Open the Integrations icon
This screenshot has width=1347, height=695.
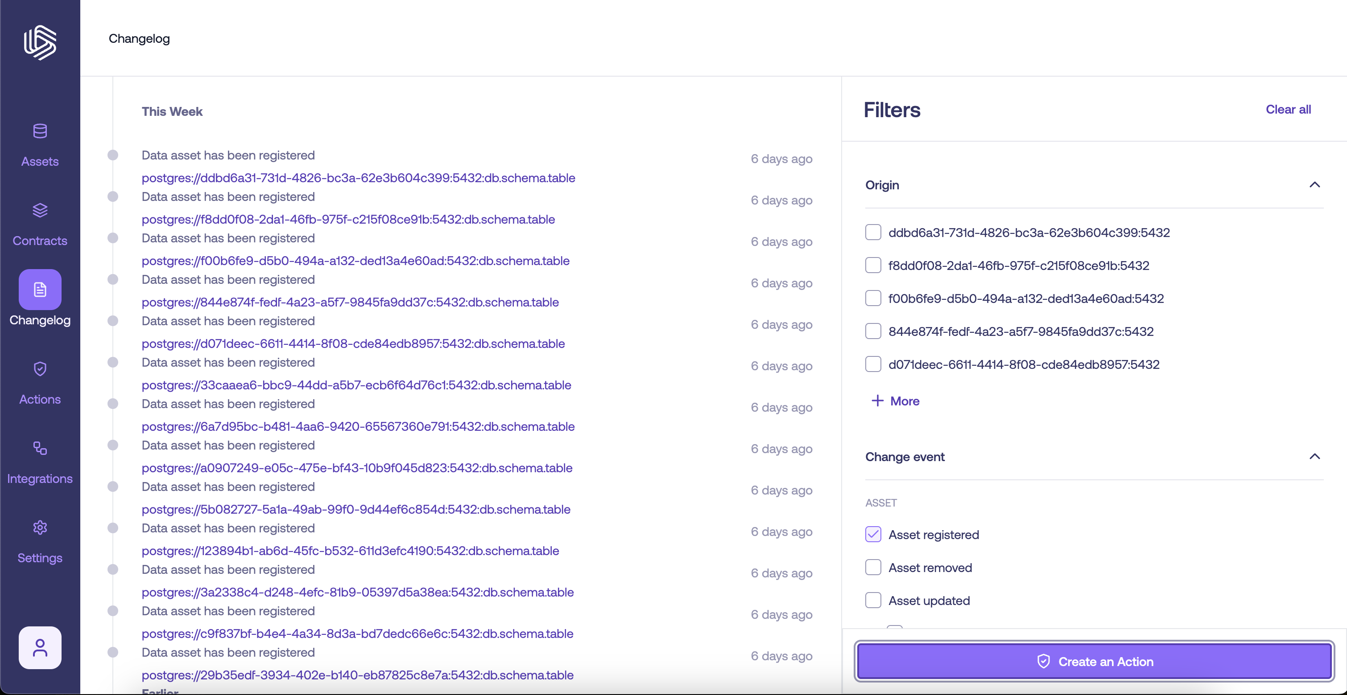(x=40, y=448)
